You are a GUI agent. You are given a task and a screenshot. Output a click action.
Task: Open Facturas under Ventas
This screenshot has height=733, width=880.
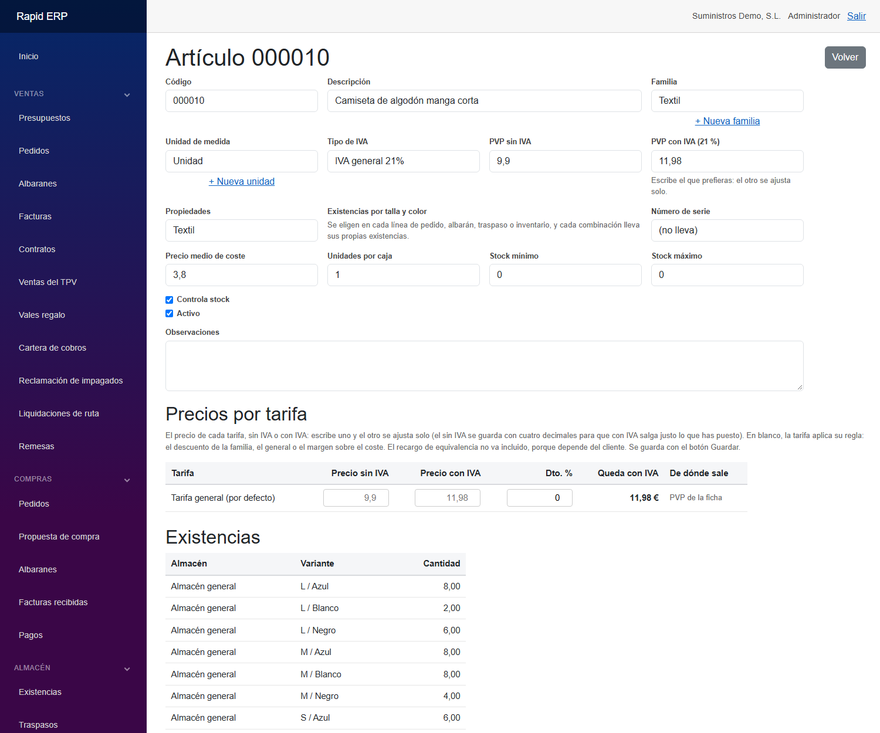[35, 216]
